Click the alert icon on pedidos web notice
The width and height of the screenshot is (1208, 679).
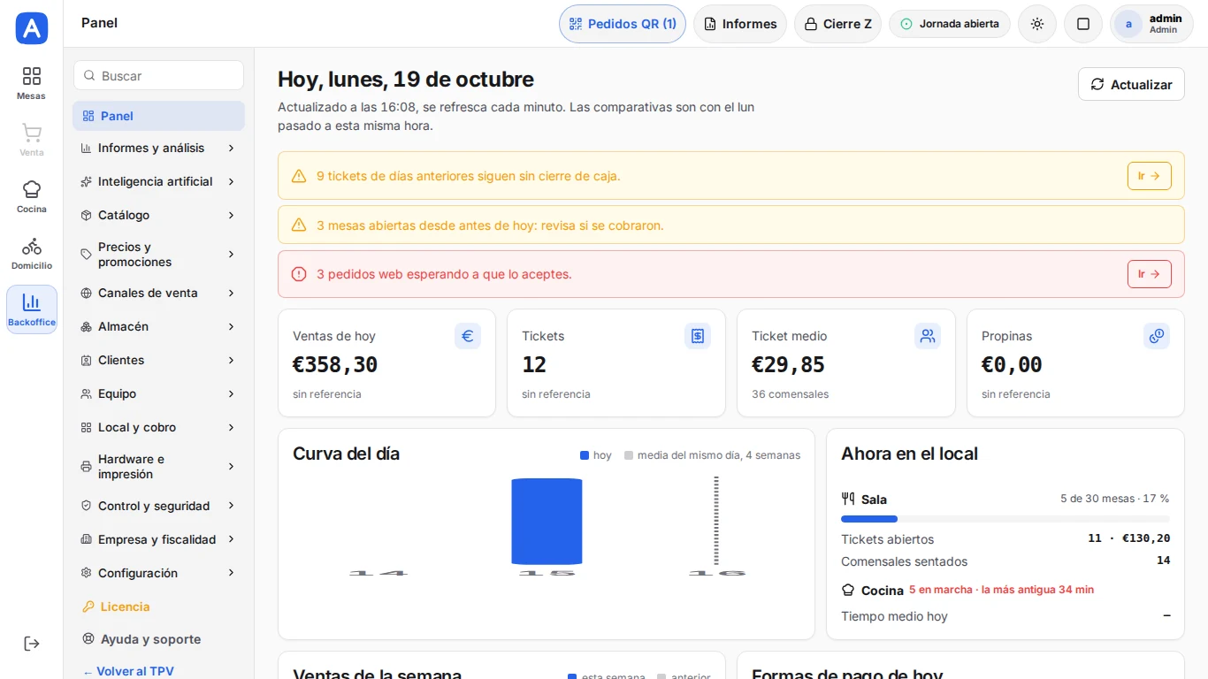pos(299,274)
